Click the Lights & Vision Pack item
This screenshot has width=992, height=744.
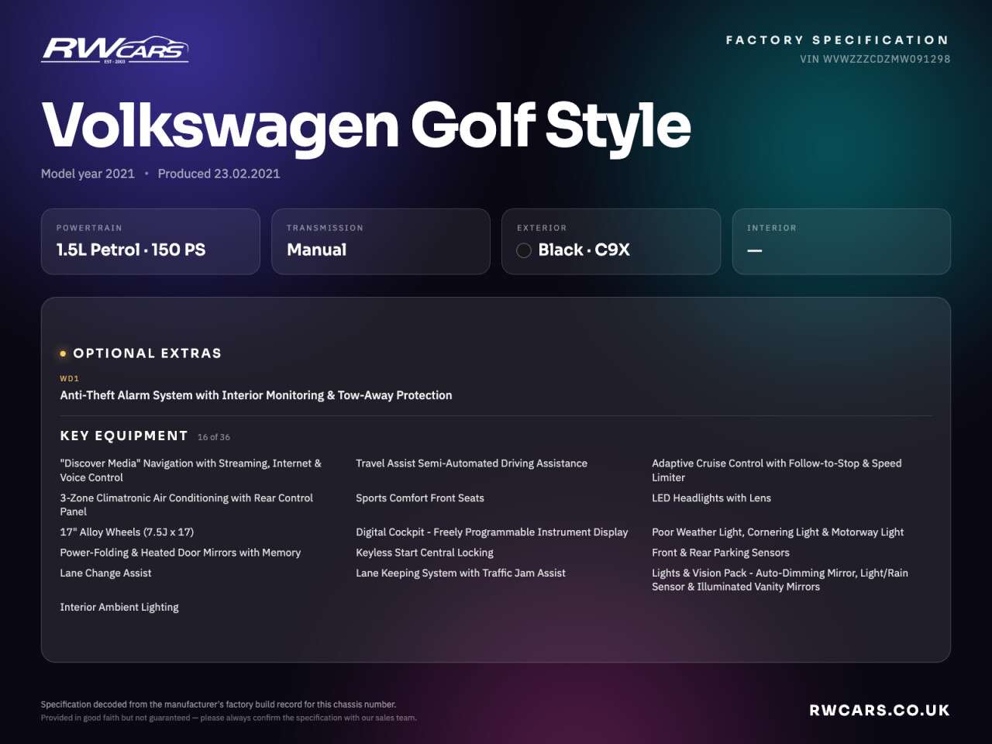coord(780,580)
